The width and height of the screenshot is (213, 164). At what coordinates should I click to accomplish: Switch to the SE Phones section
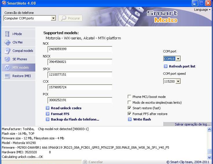pos(19,59)
